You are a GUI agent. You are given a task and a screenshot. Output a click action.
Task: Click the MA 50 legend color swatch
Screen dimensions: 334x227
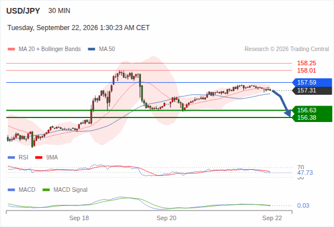pyautogui.click(x=92, y=49)
